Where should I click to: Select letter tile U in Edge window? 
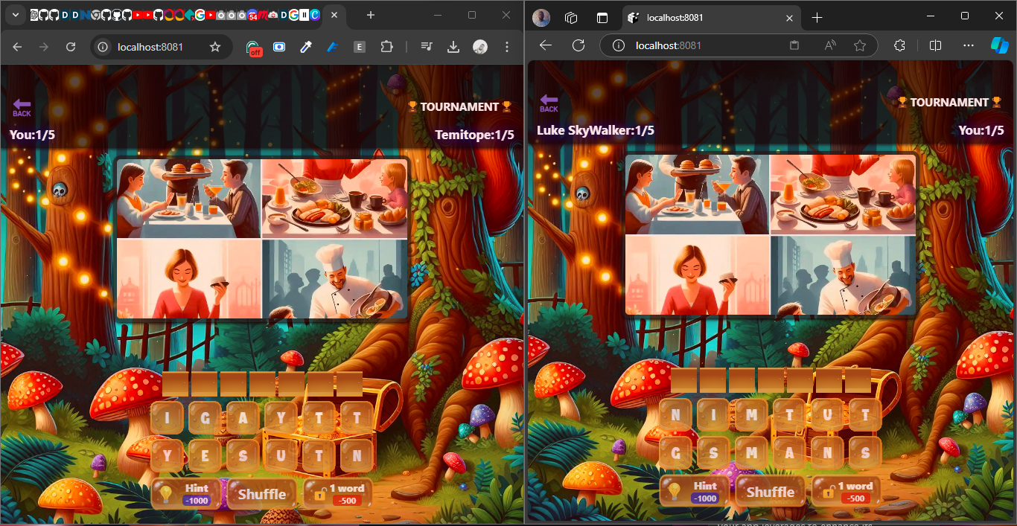(828, 415)
